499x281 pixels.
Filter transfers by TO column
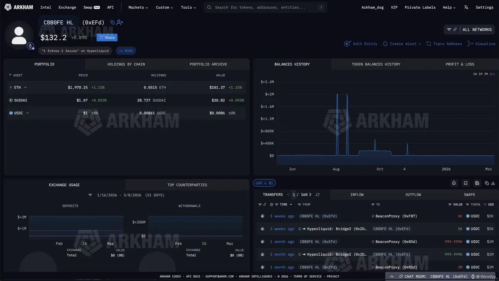(372, 205)
